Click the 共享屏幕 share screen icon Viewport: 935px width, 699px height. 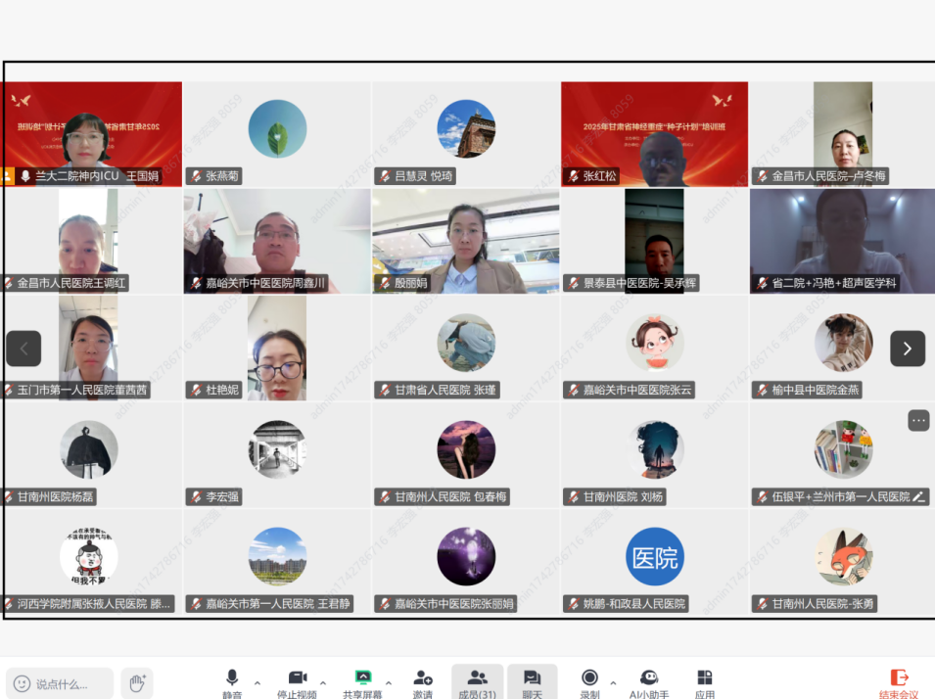tap(363, 678)
